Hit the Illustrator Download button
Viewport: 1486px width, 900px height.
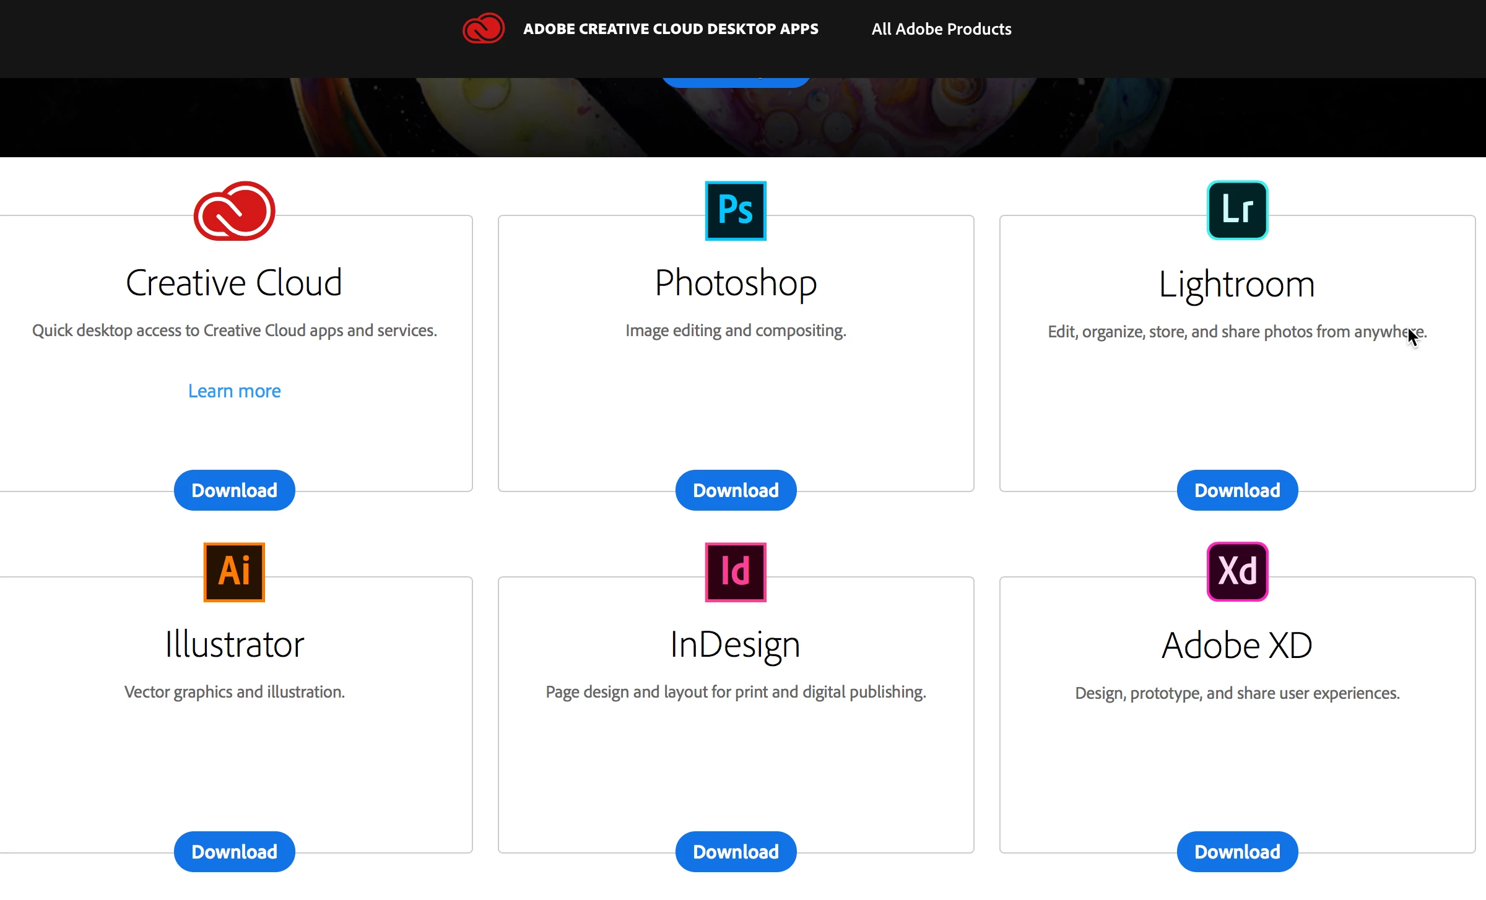pos(234,852)
